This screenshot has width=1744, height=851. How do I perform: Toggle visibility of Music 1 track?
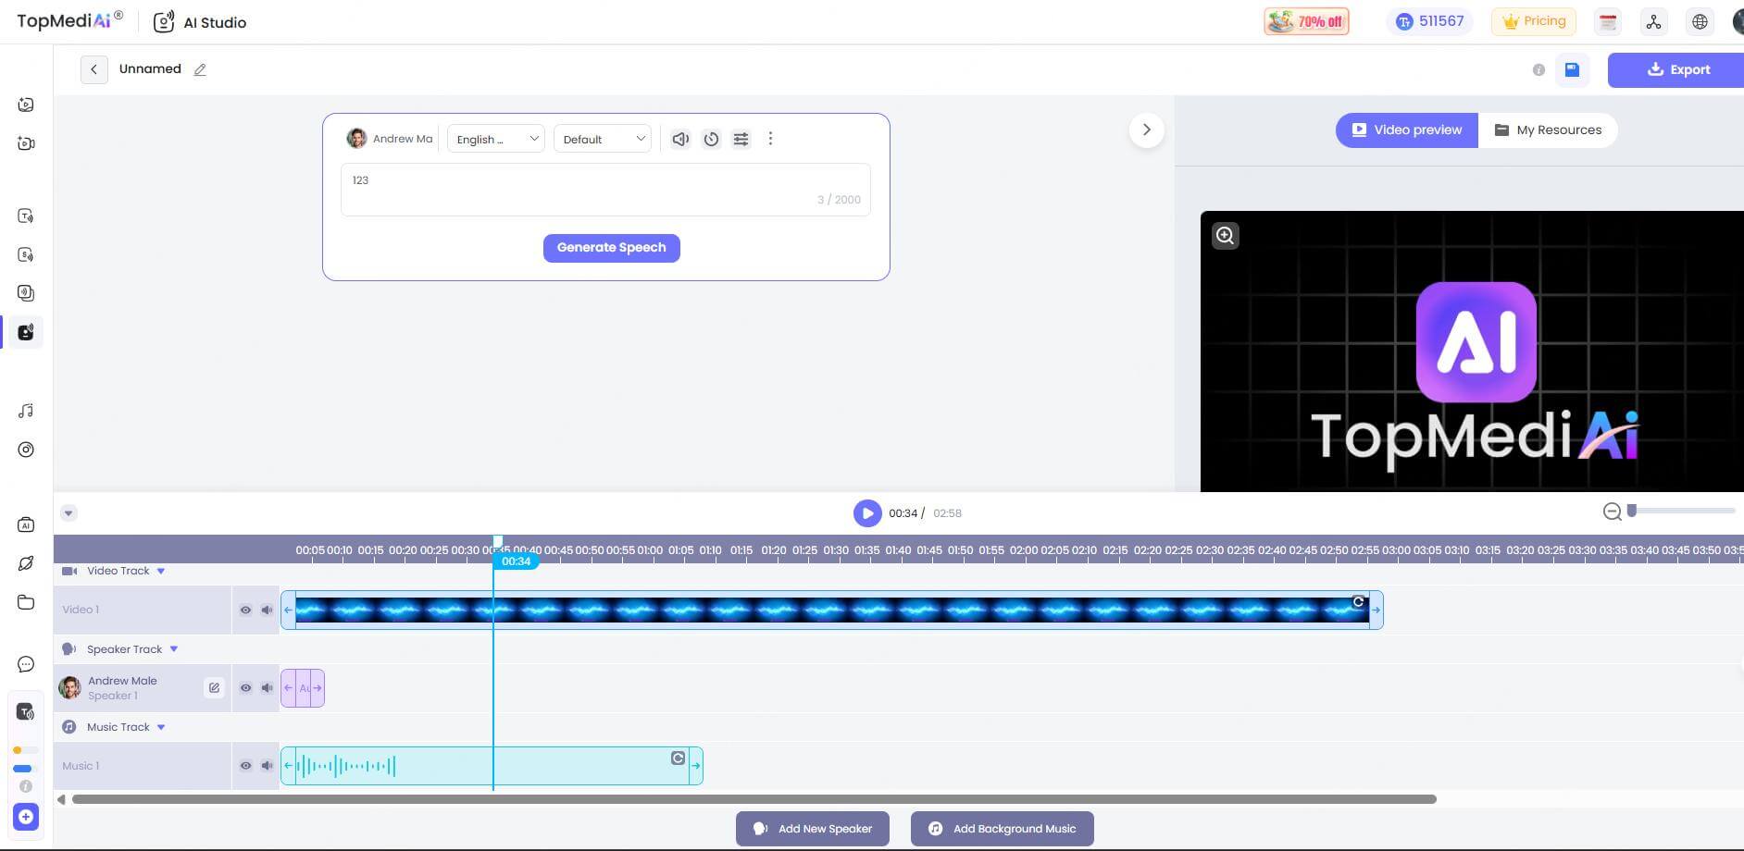[x=245, y=766]
